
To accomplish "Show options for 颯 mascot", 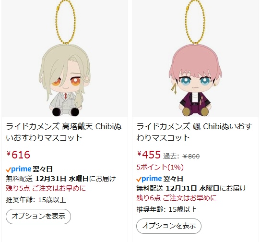I will coord(169,226).
